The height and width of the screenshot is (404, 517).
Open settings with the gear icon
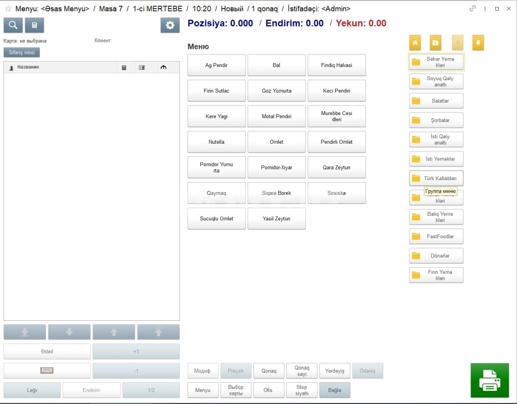(170, 25)
